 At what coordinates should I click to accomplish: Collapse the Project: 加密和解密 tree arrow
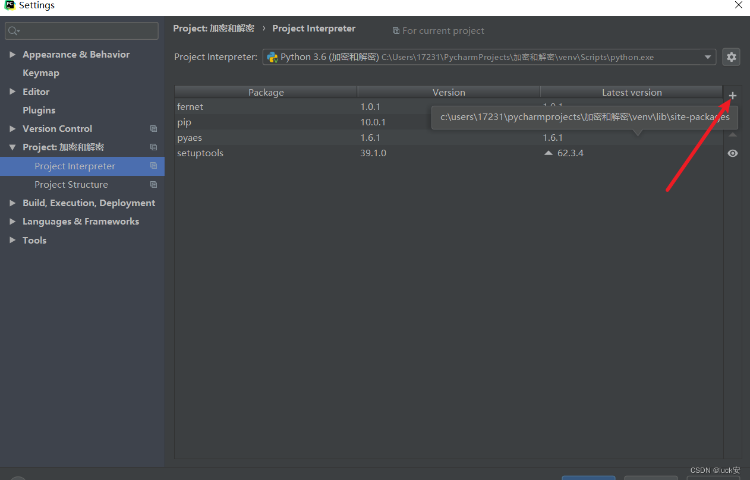(x=12, y=147)
